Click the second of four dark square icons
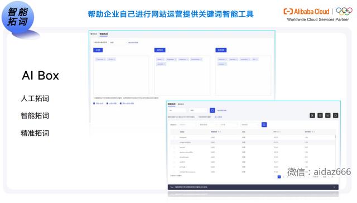The height and width of the screenshot is (203, 357). 320,115
